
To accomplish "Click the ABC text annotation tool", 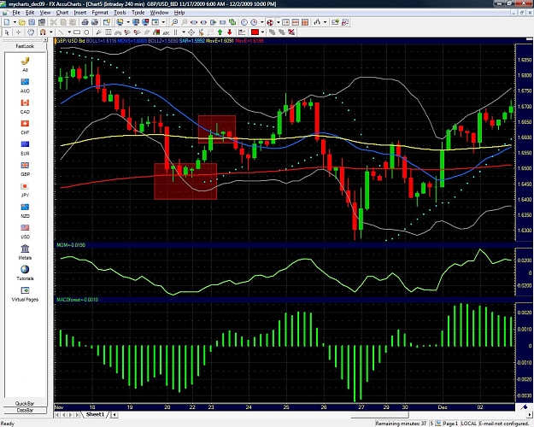I will pos(167,32).
